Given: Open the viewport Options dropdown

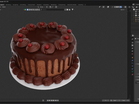Looking at the screenshot, I should tap(123, 10).
